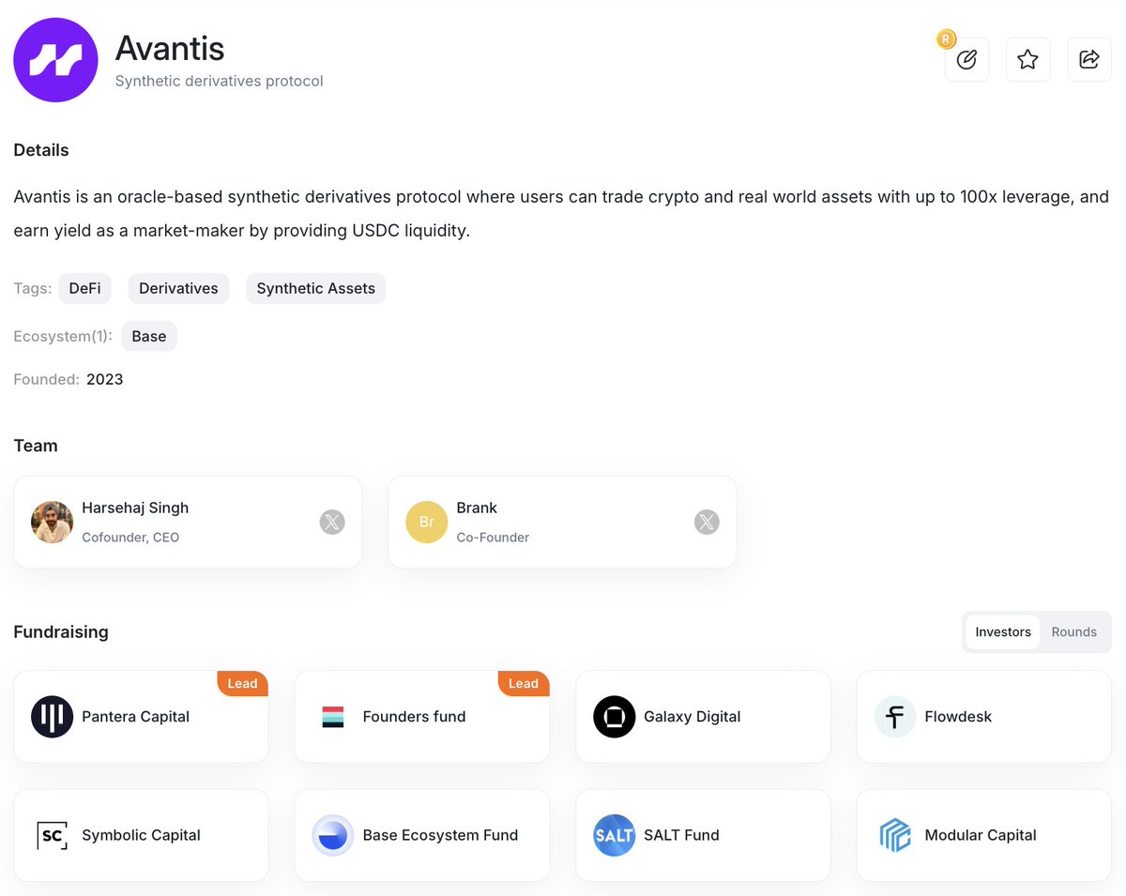Click Brank's yellow Br avatar
This screenshot has height=896, width=1126.
coord(426,522)
